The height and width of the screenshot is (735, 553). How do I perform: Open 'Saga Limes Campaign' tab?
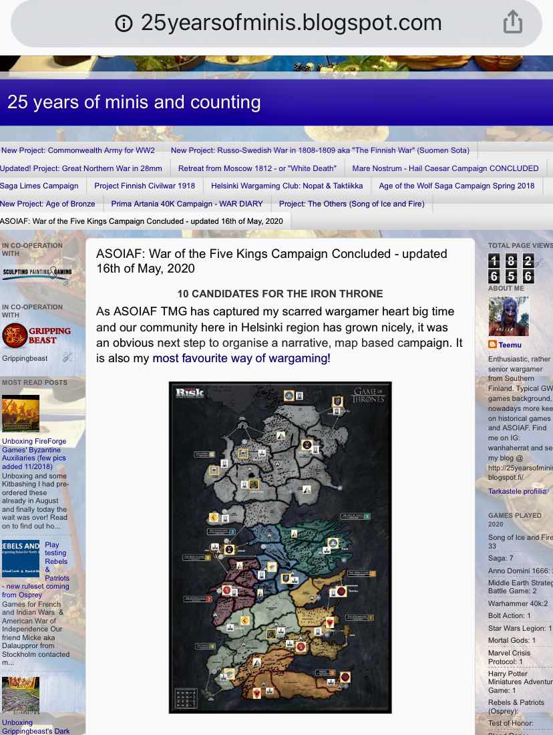pyautogui.click(x=39, y=186)
